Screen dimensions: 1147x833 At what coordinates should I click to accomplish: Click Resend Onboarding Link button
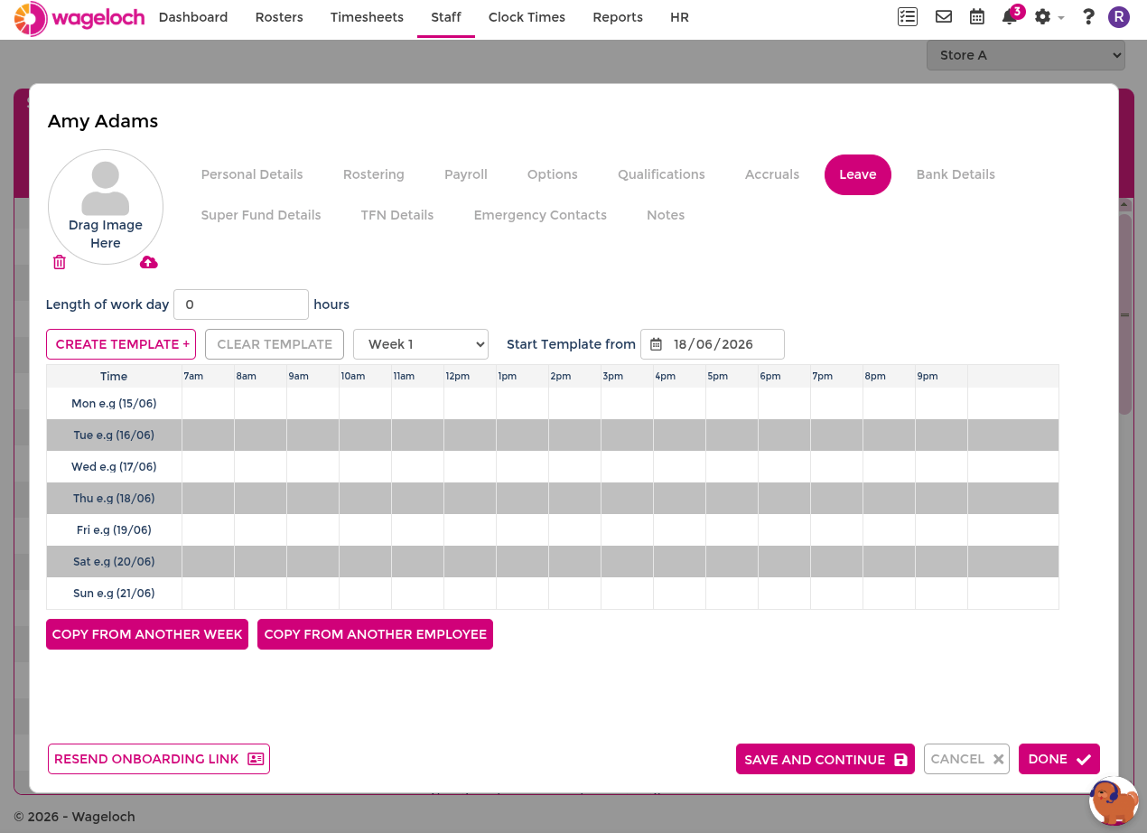pyautogui.click(x=159, y=759)
